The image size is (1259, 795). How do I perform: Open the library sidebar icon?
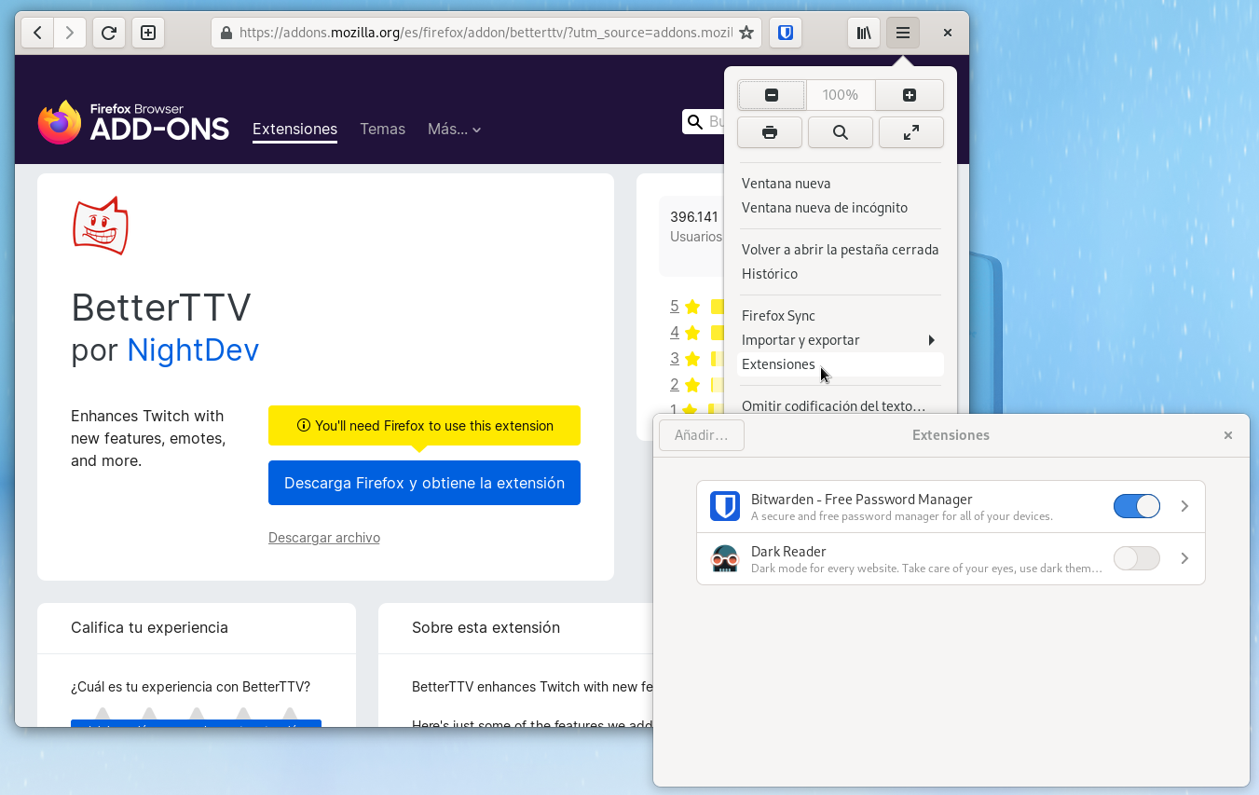coord(863,32)
